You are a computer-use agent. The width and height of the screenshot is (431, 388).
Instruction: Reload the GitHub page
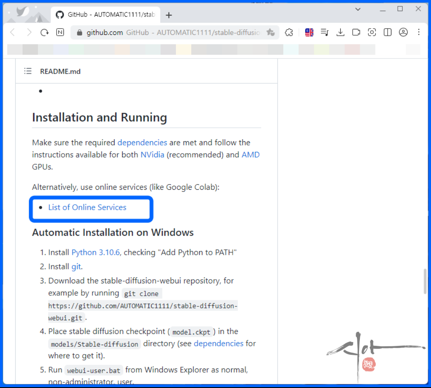(x=44, y=32)
